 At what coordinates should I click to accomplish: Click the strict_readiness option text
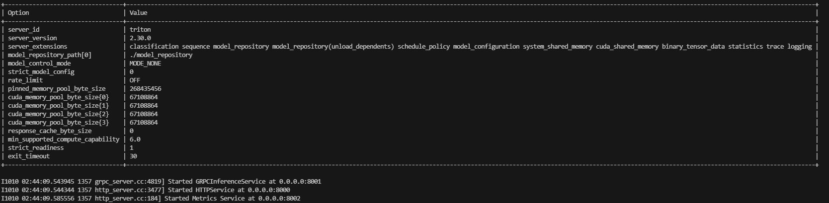tap(36, 148)
